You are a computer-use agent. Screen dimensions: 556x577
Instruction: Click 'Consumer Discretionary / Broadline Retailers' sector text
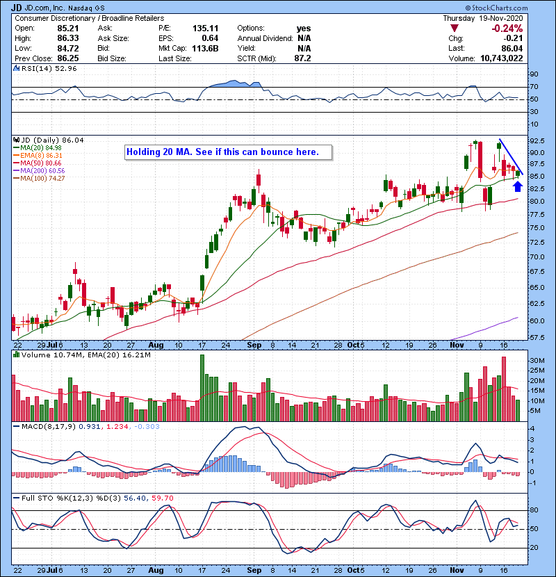(90, 18)
